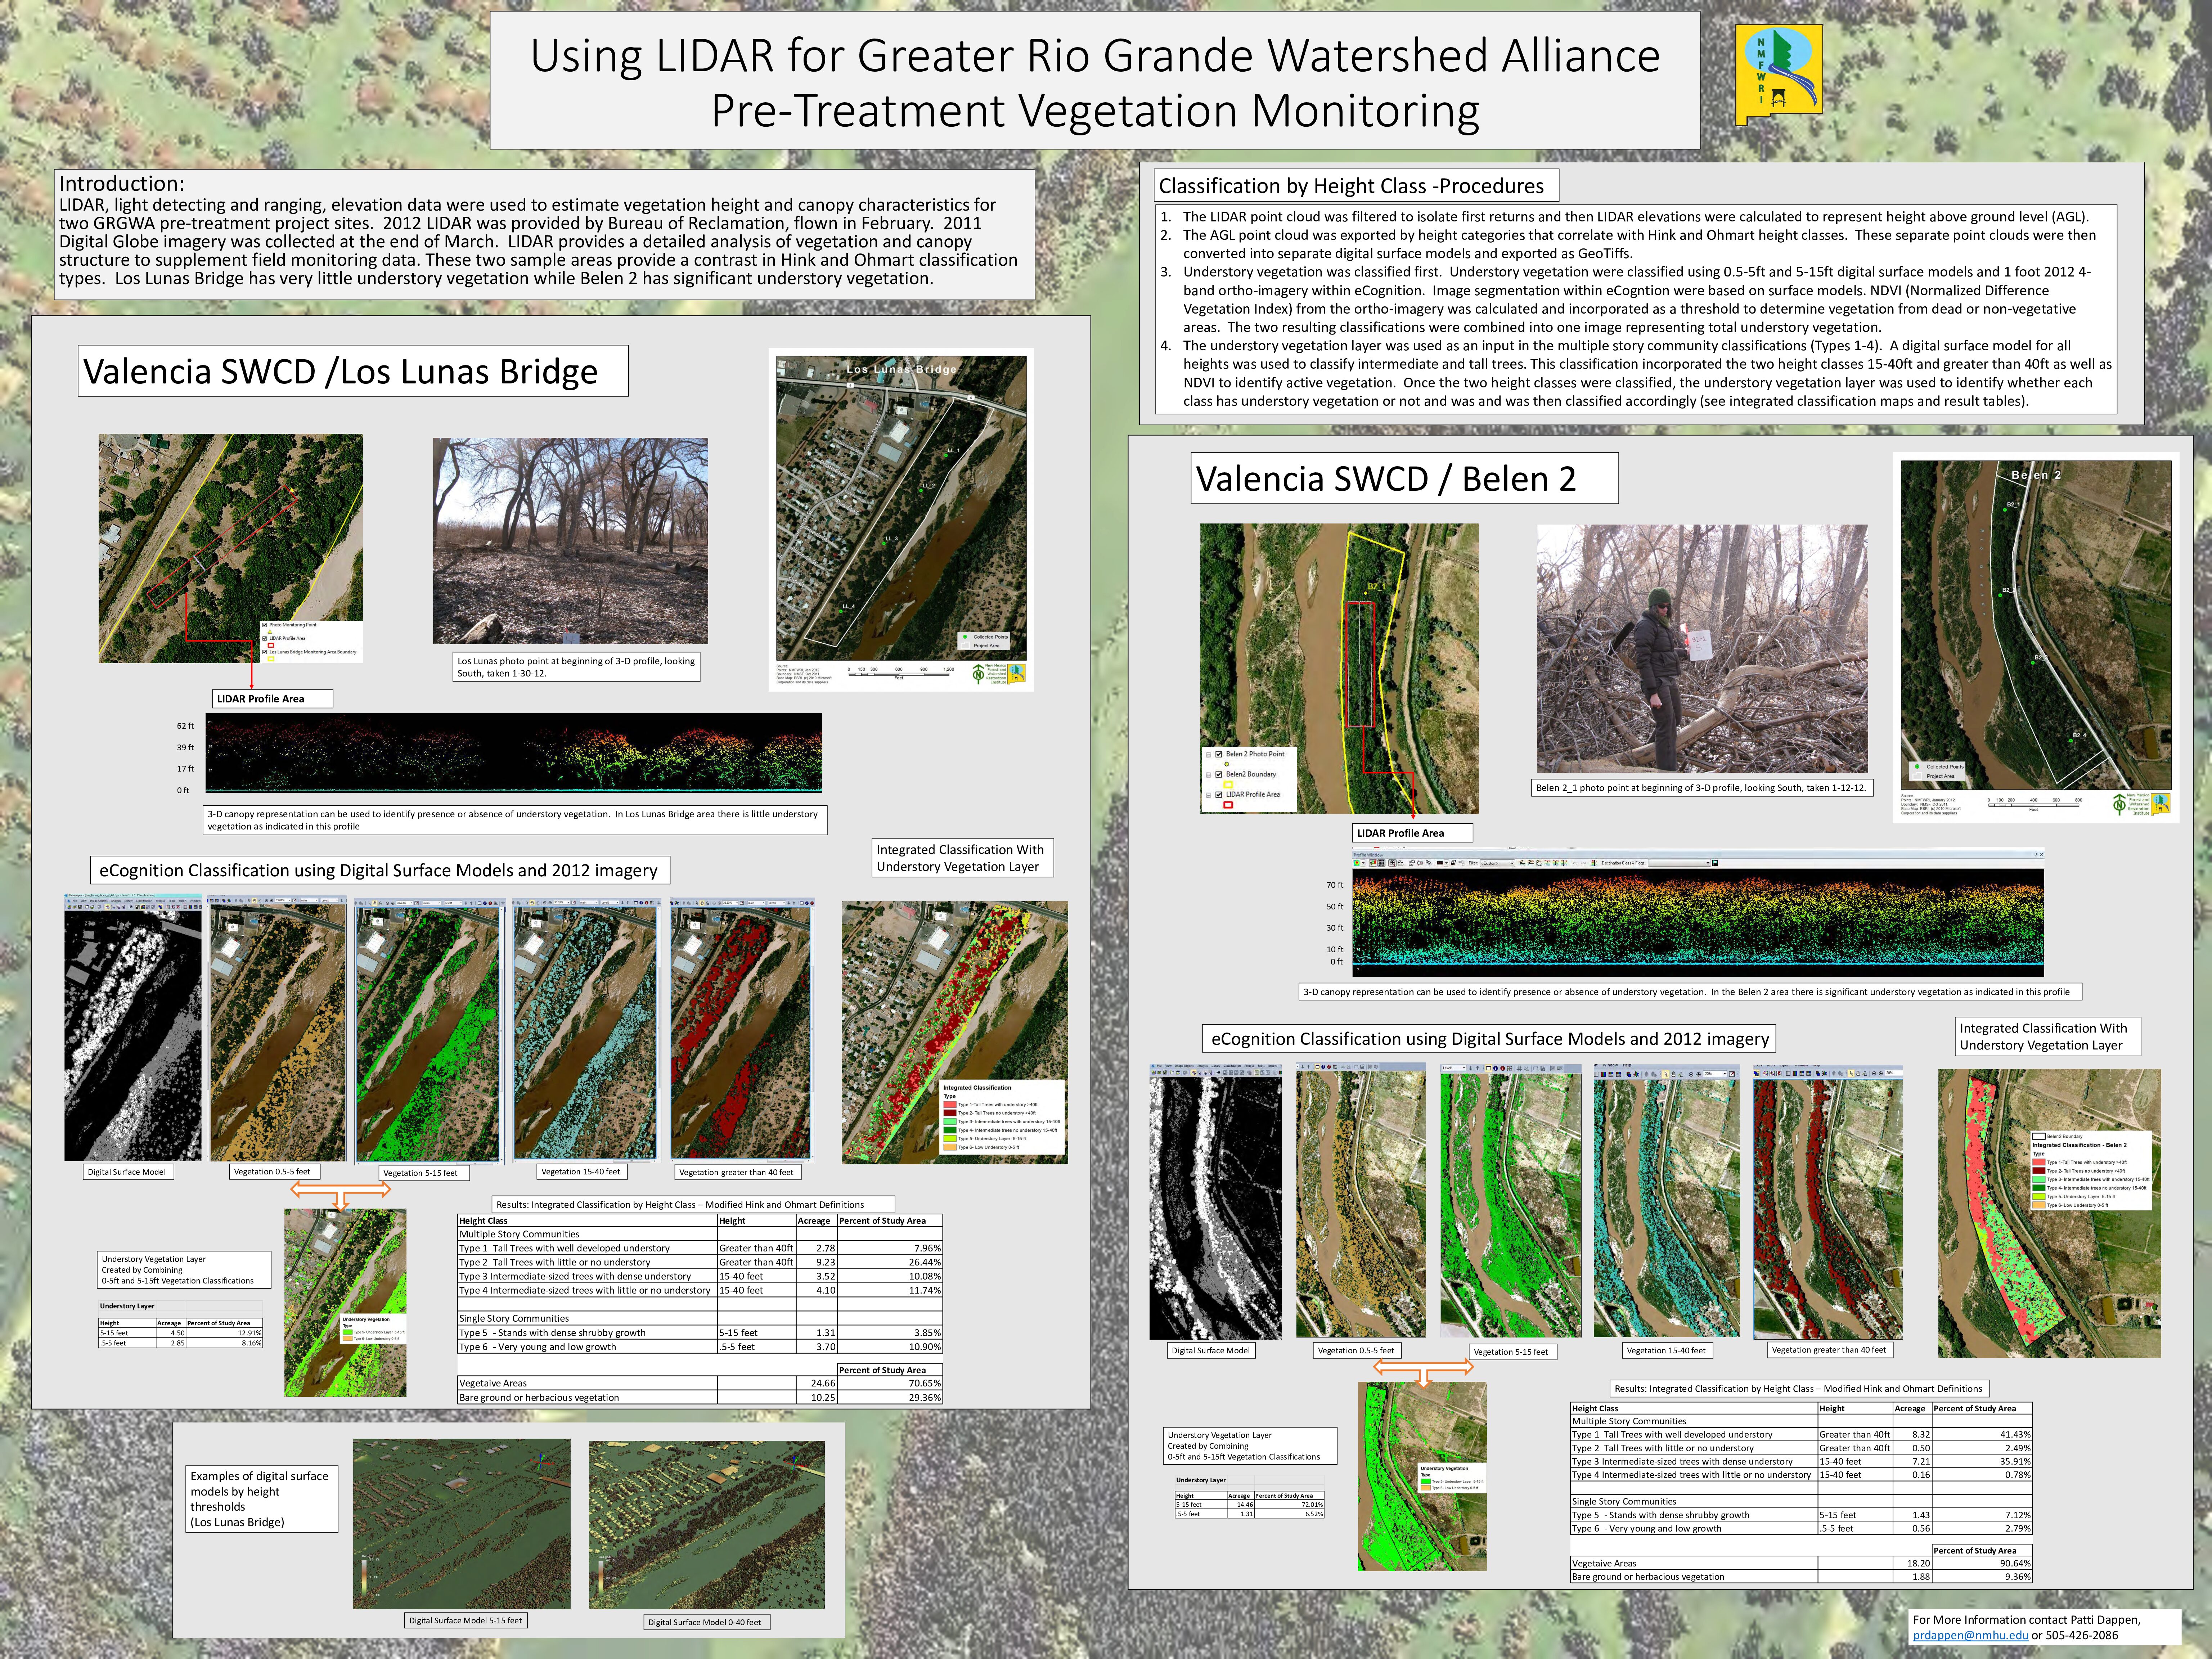Uncheck the Belen2 Boundary layer checkbox

(x=1219, y=775)
